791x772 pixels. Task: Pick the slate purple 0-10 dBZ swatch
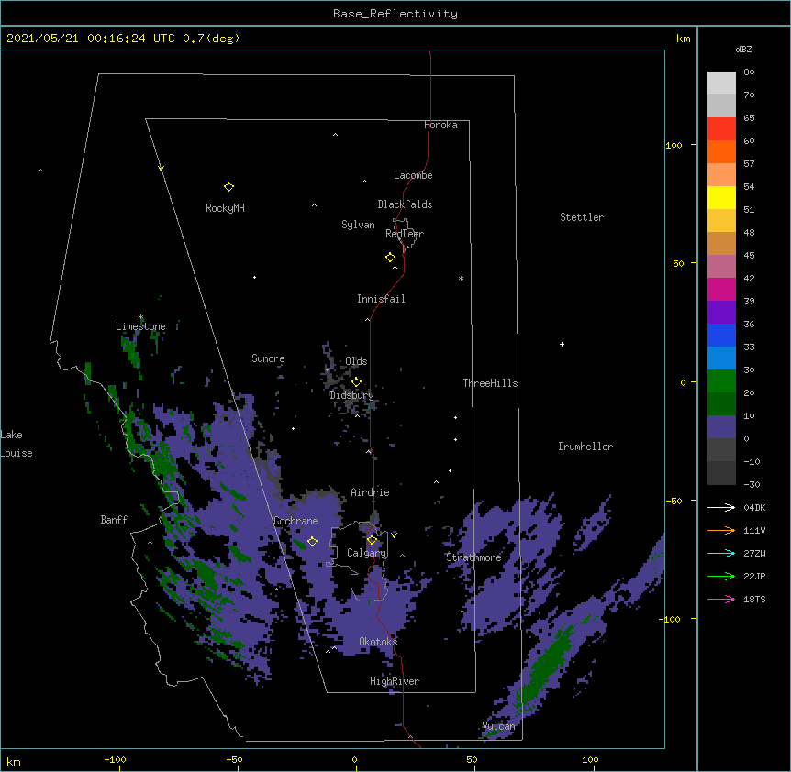(x=721, y=427)
